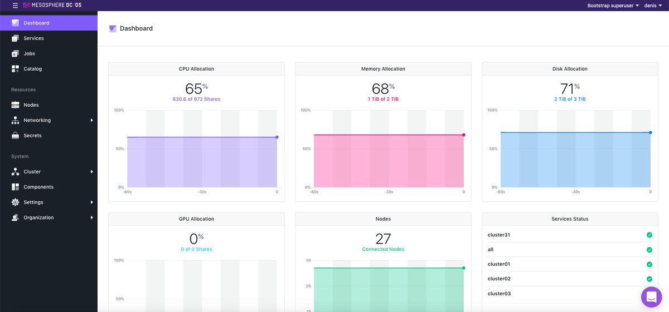Click the 71% disk value

click(x=570, y=88)
